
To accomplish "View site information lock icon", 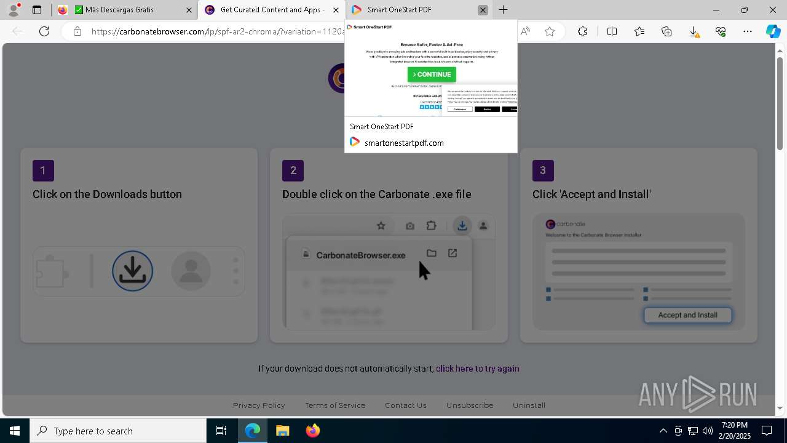I will (77, 31).
